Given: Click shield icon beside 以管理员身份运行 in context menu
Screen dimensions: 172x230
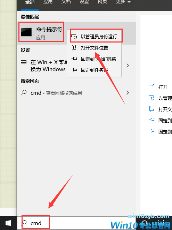Looking at the screenshot, I should 74,37.
